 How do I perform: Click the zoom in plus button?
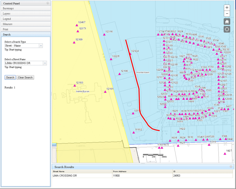(x=227, y=8)
